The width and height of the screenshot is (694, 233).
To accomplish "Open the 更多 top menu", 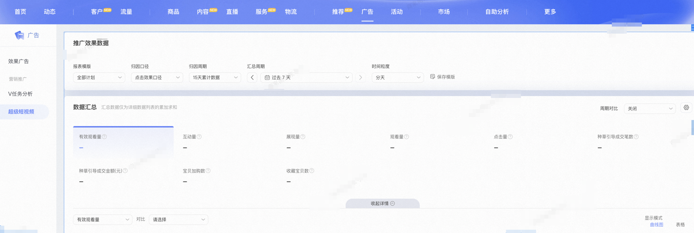I will coord(550,12).
